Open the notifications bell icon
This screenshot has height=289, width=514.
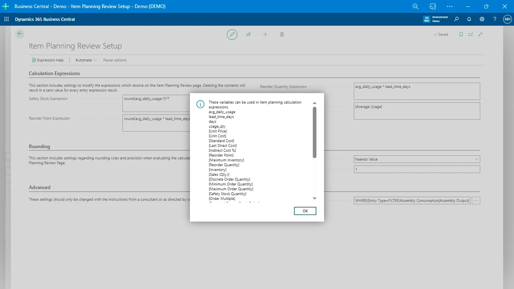(x=469, y=19)
